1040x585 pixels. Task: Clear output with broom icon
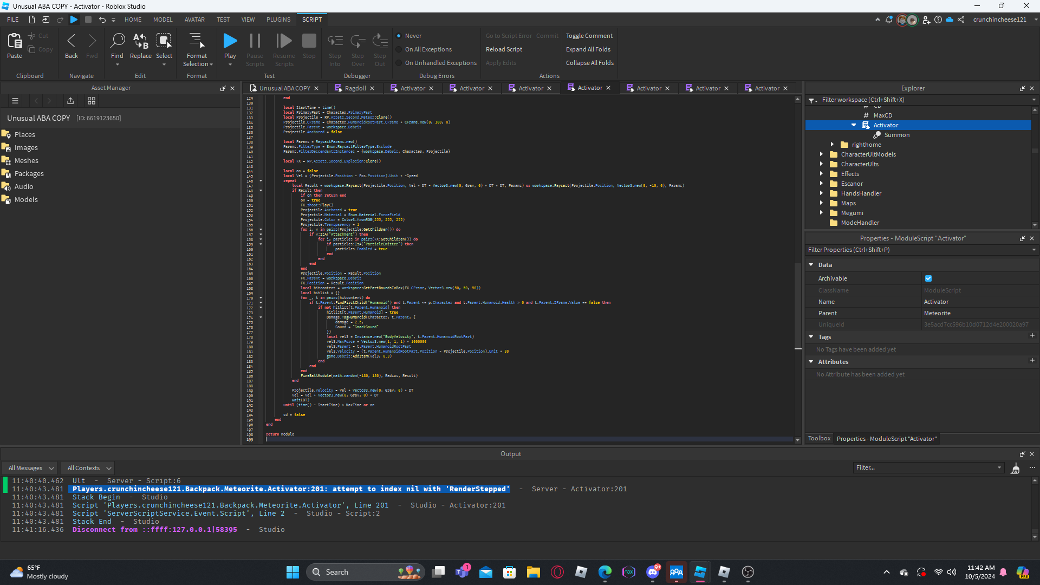pos(1015,468)
